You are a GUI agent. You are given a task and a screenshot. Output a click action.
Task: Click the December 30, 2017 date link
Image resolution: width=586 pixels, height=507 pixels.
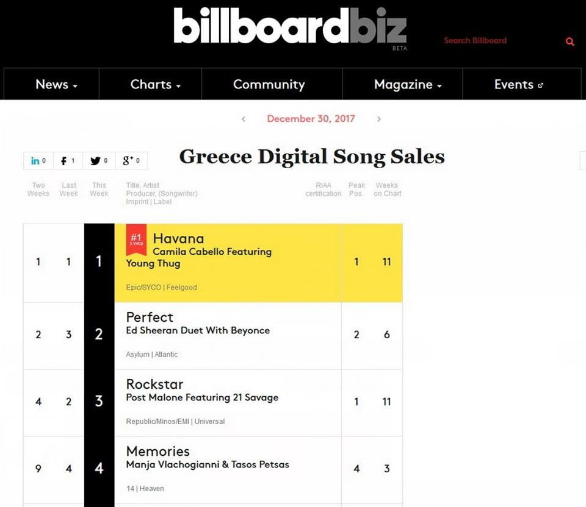tap(311, 119)
